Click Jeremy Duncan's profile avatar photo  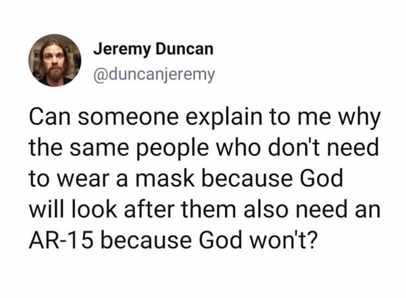54,61
